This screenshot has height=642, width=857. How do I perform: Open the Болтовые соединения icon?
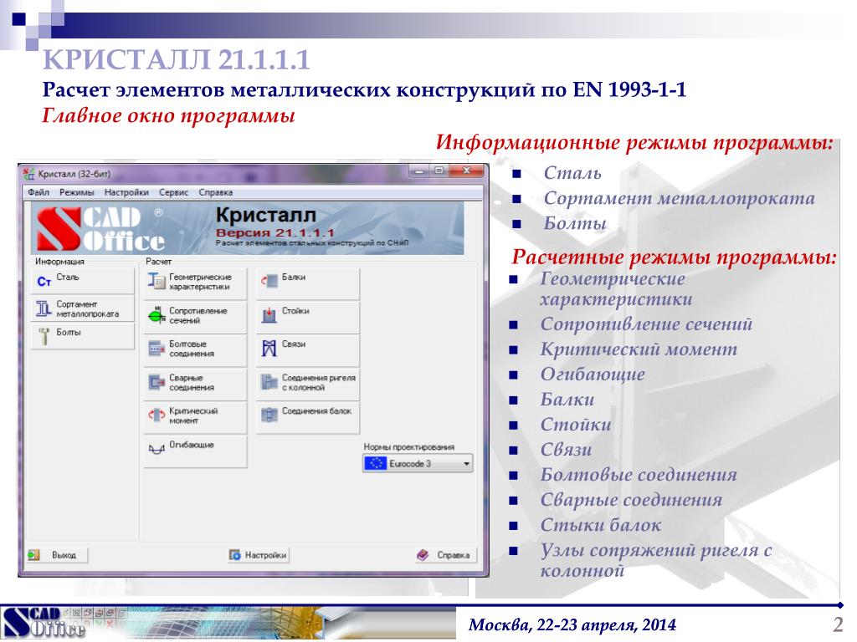(x=157, y=349)
